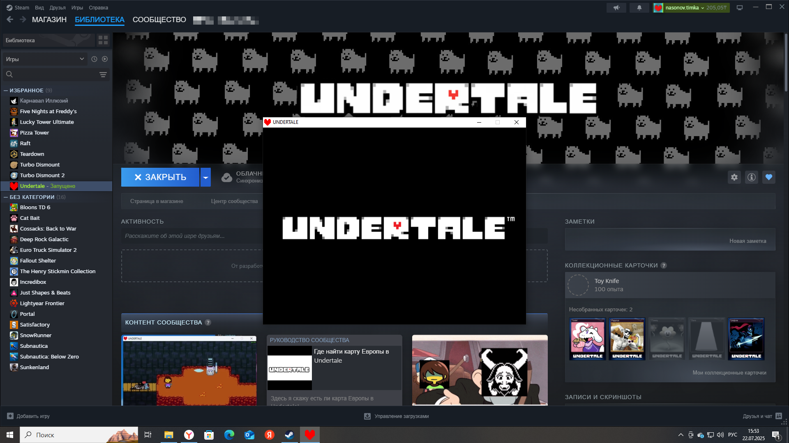Open Центр сообщества link

[234, 201]
